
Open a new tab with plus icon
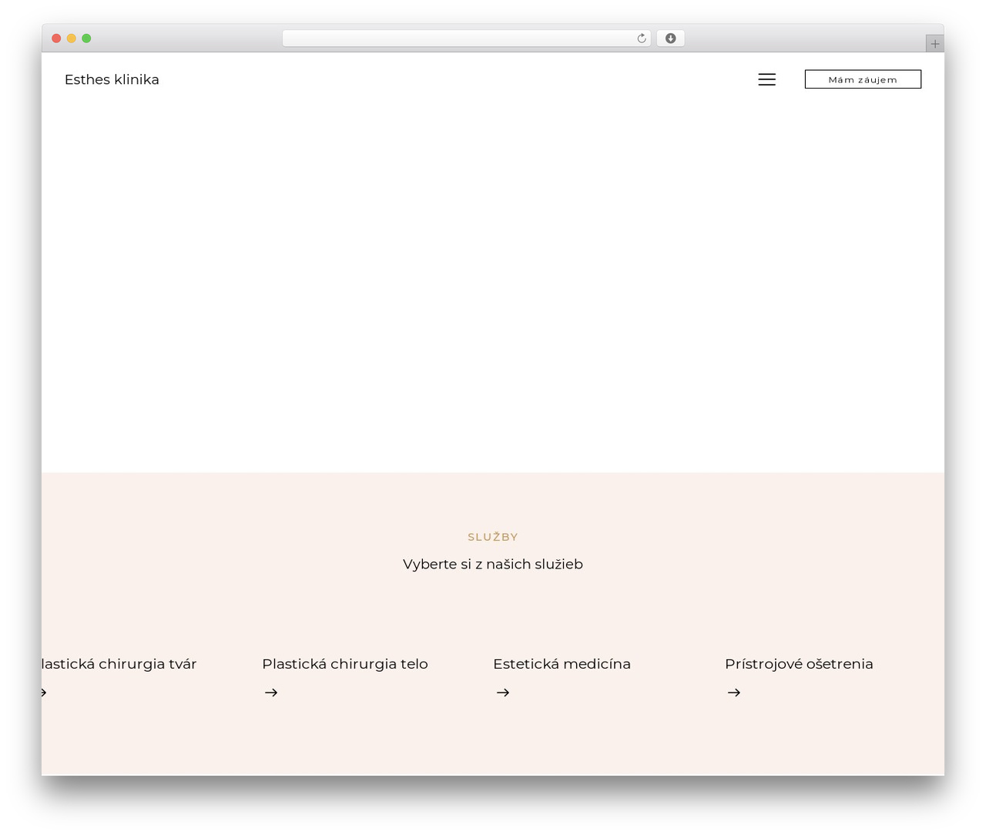tap(934, 44)
